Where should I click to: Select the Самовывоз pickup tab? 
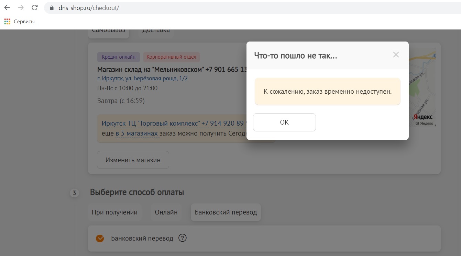coord(109,31)
